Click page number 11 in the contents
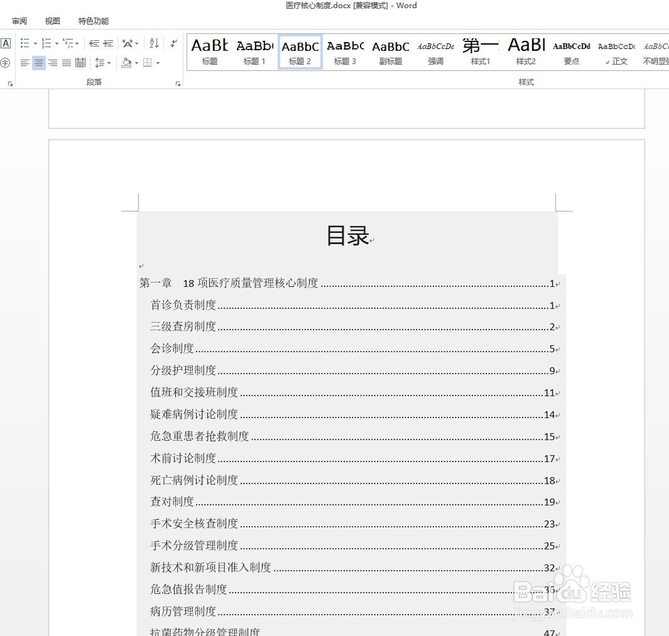This screenshot has height=636, width=669. coord(549,393)
